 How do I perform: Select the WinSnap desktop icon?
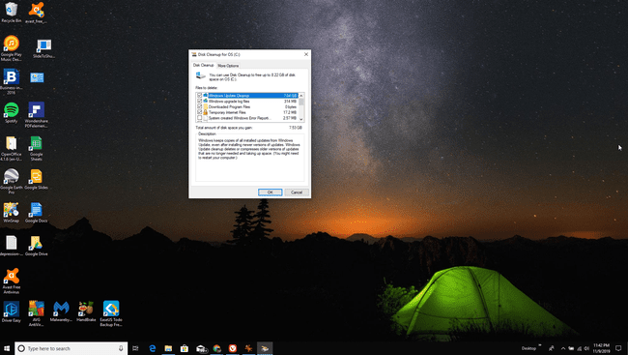click(12, 212)
